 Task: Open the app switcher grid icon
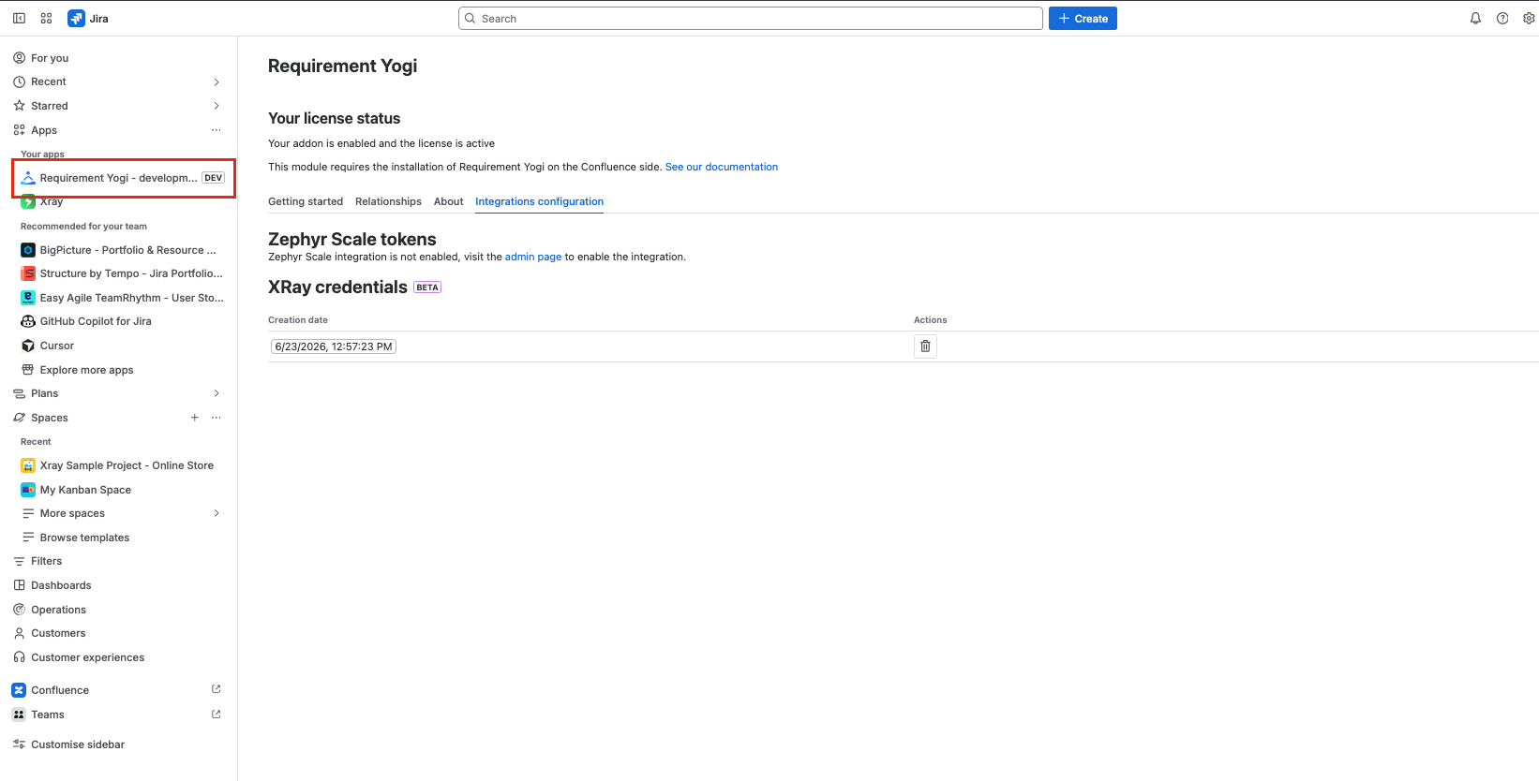point(46,19)
